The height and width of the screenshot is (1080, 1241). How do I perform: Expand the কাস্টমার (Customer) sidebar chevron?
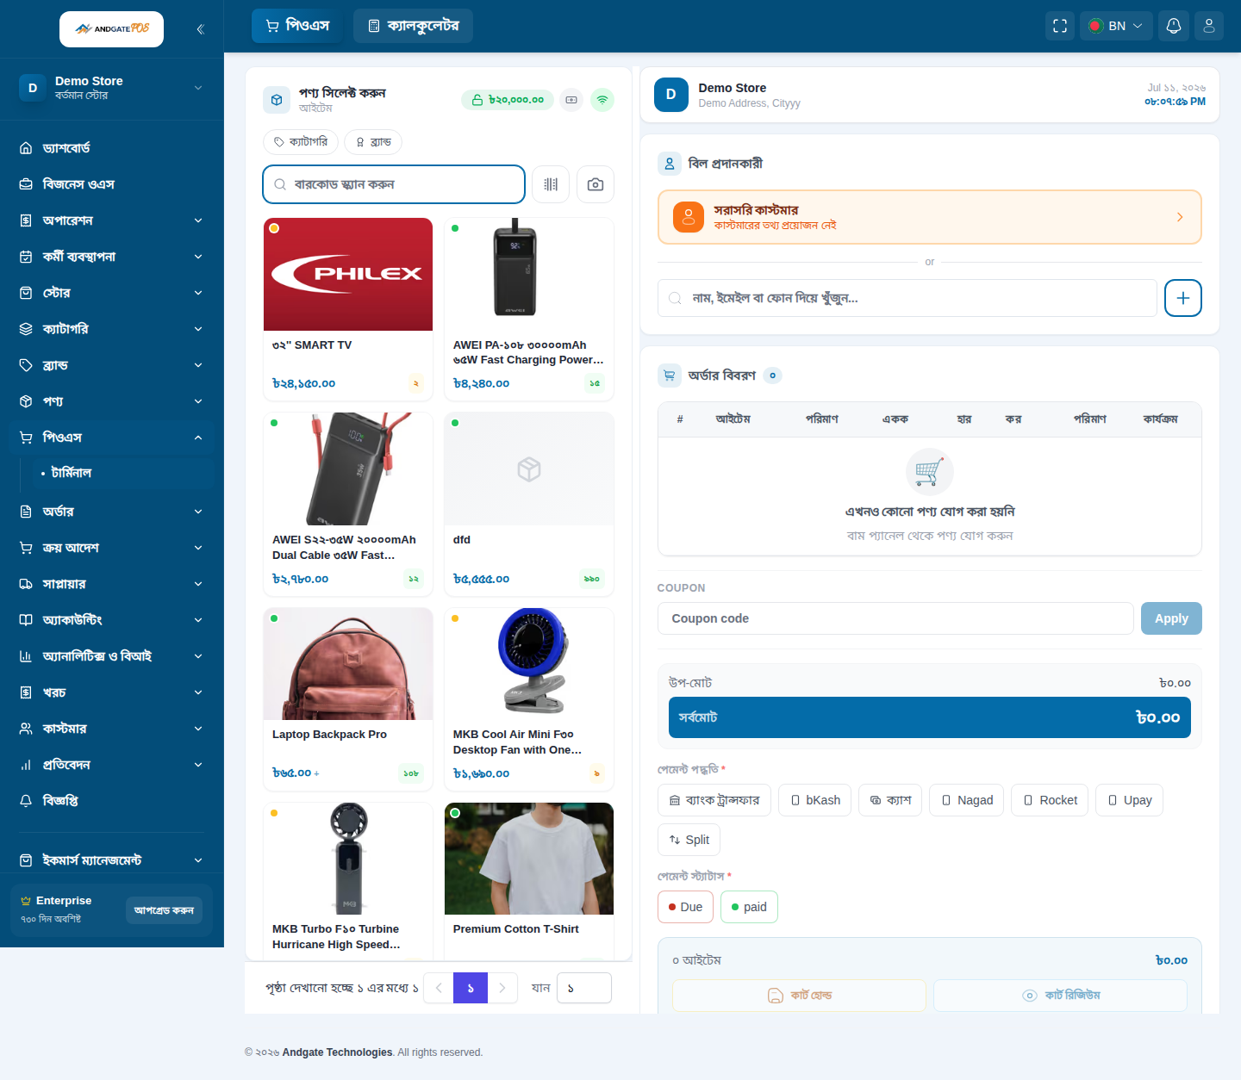(198, 729)
